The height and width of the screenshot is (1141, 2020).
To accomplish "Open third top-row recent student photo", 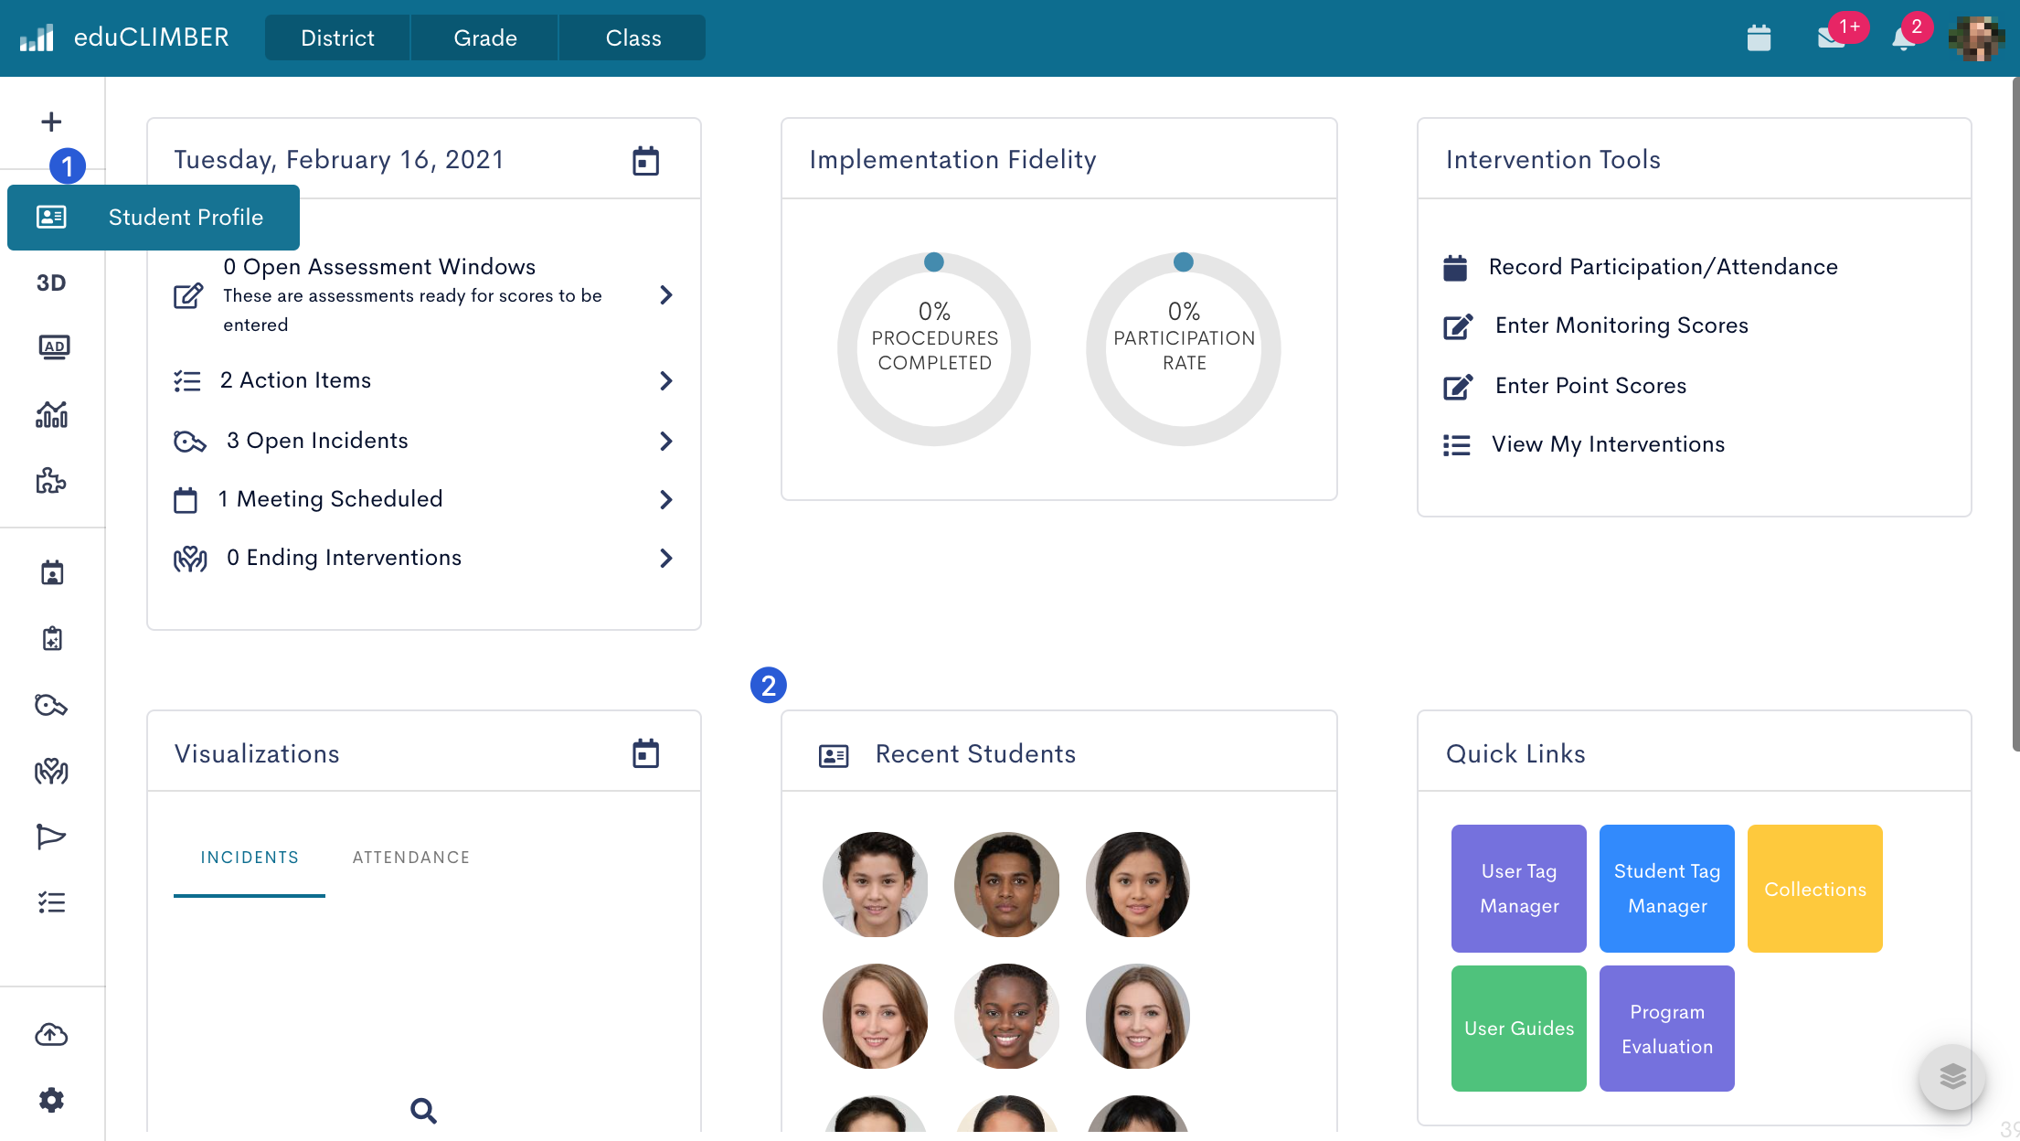I will pos(1138,884).
